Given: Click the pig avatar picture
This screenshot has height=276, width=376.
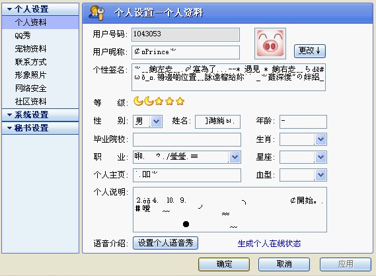Looking at the screenshot, I should (x=270, y=44).
